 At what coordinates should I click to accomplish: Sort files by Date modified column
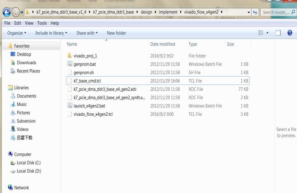(163, 44)
